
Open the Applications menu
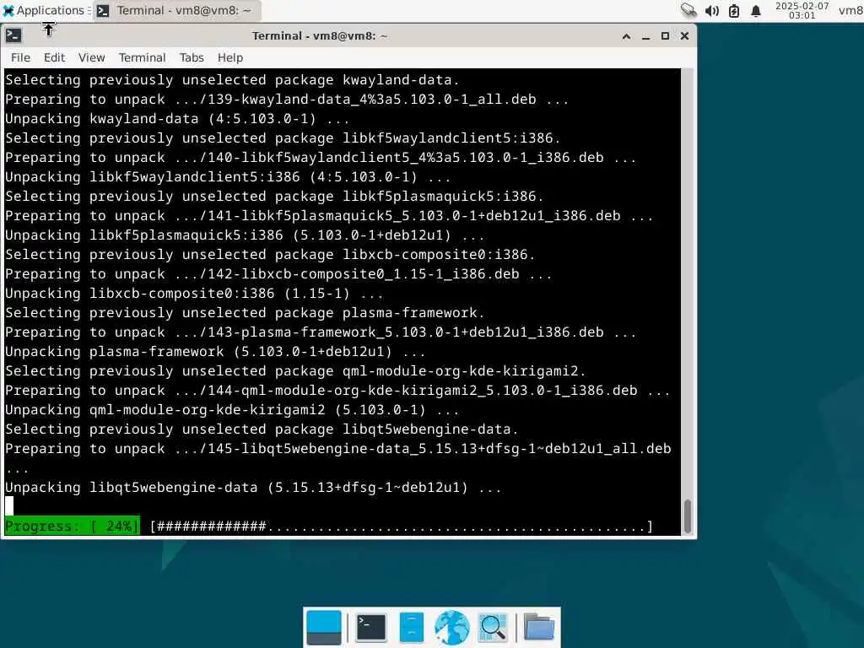(46, 10)
